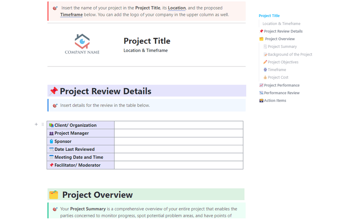Click the target icon in the green callout
This screenshot has height=223, width=341.
[55, 209]
